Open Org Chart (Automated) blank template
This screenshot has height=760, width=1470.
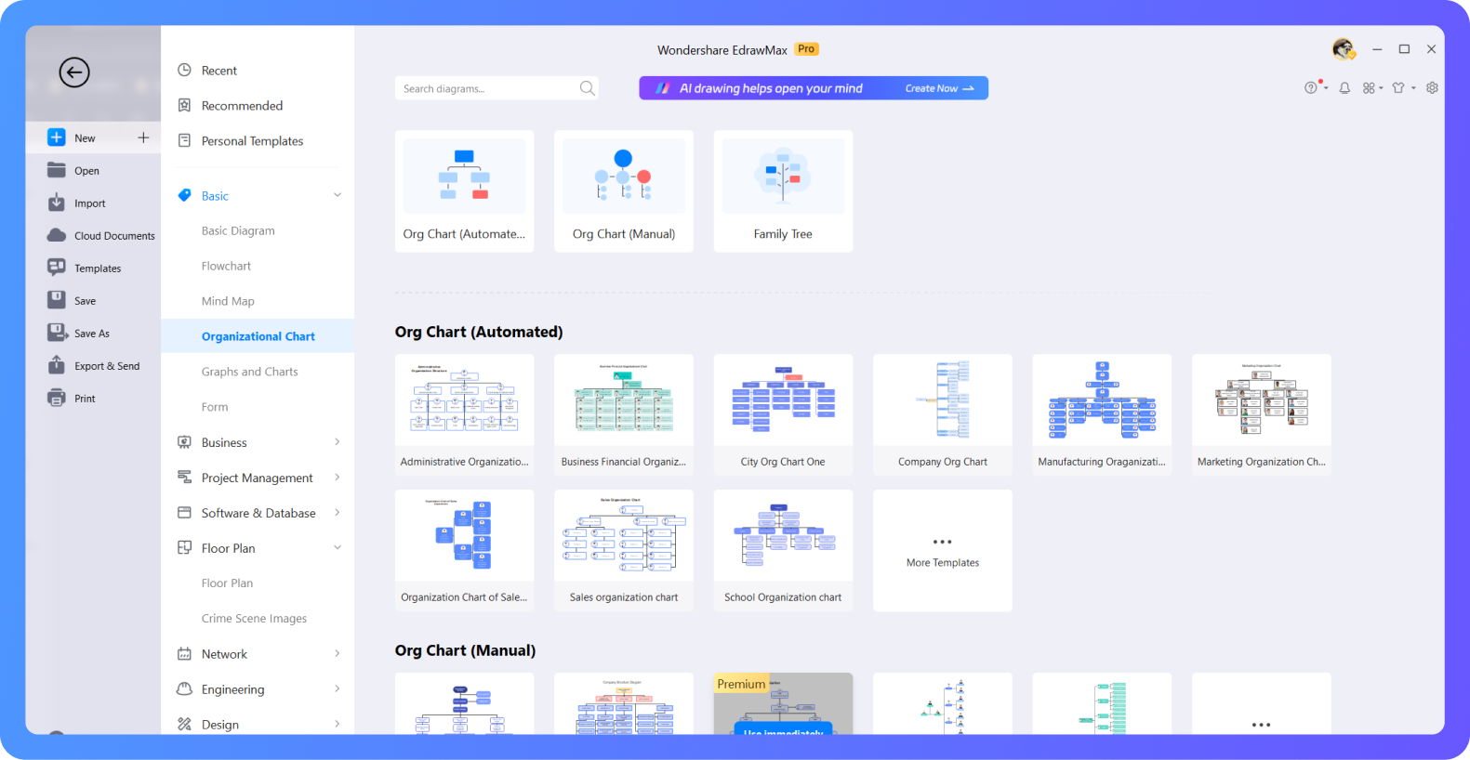coord(464,191)
